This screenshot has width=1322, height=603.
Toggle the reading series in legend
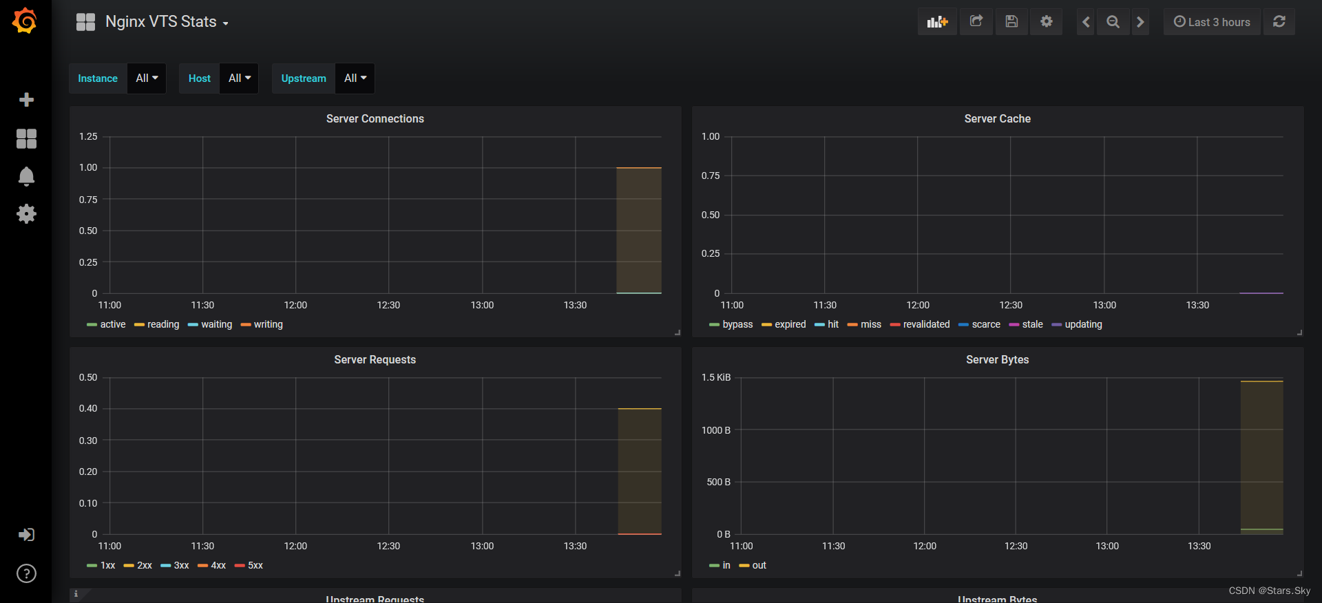point(163,324)
